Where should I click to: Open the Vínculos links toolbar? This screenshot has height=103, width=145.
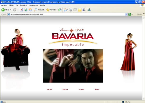click(139, 14)
